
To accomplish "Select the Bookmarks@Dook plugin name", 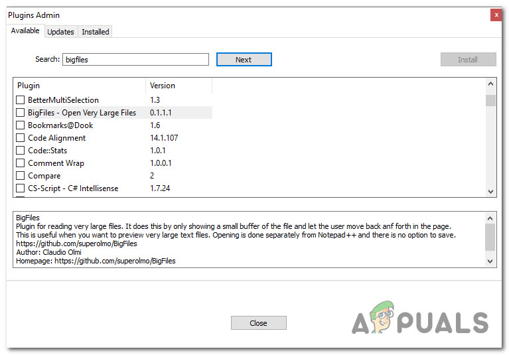I will (60, 125).
